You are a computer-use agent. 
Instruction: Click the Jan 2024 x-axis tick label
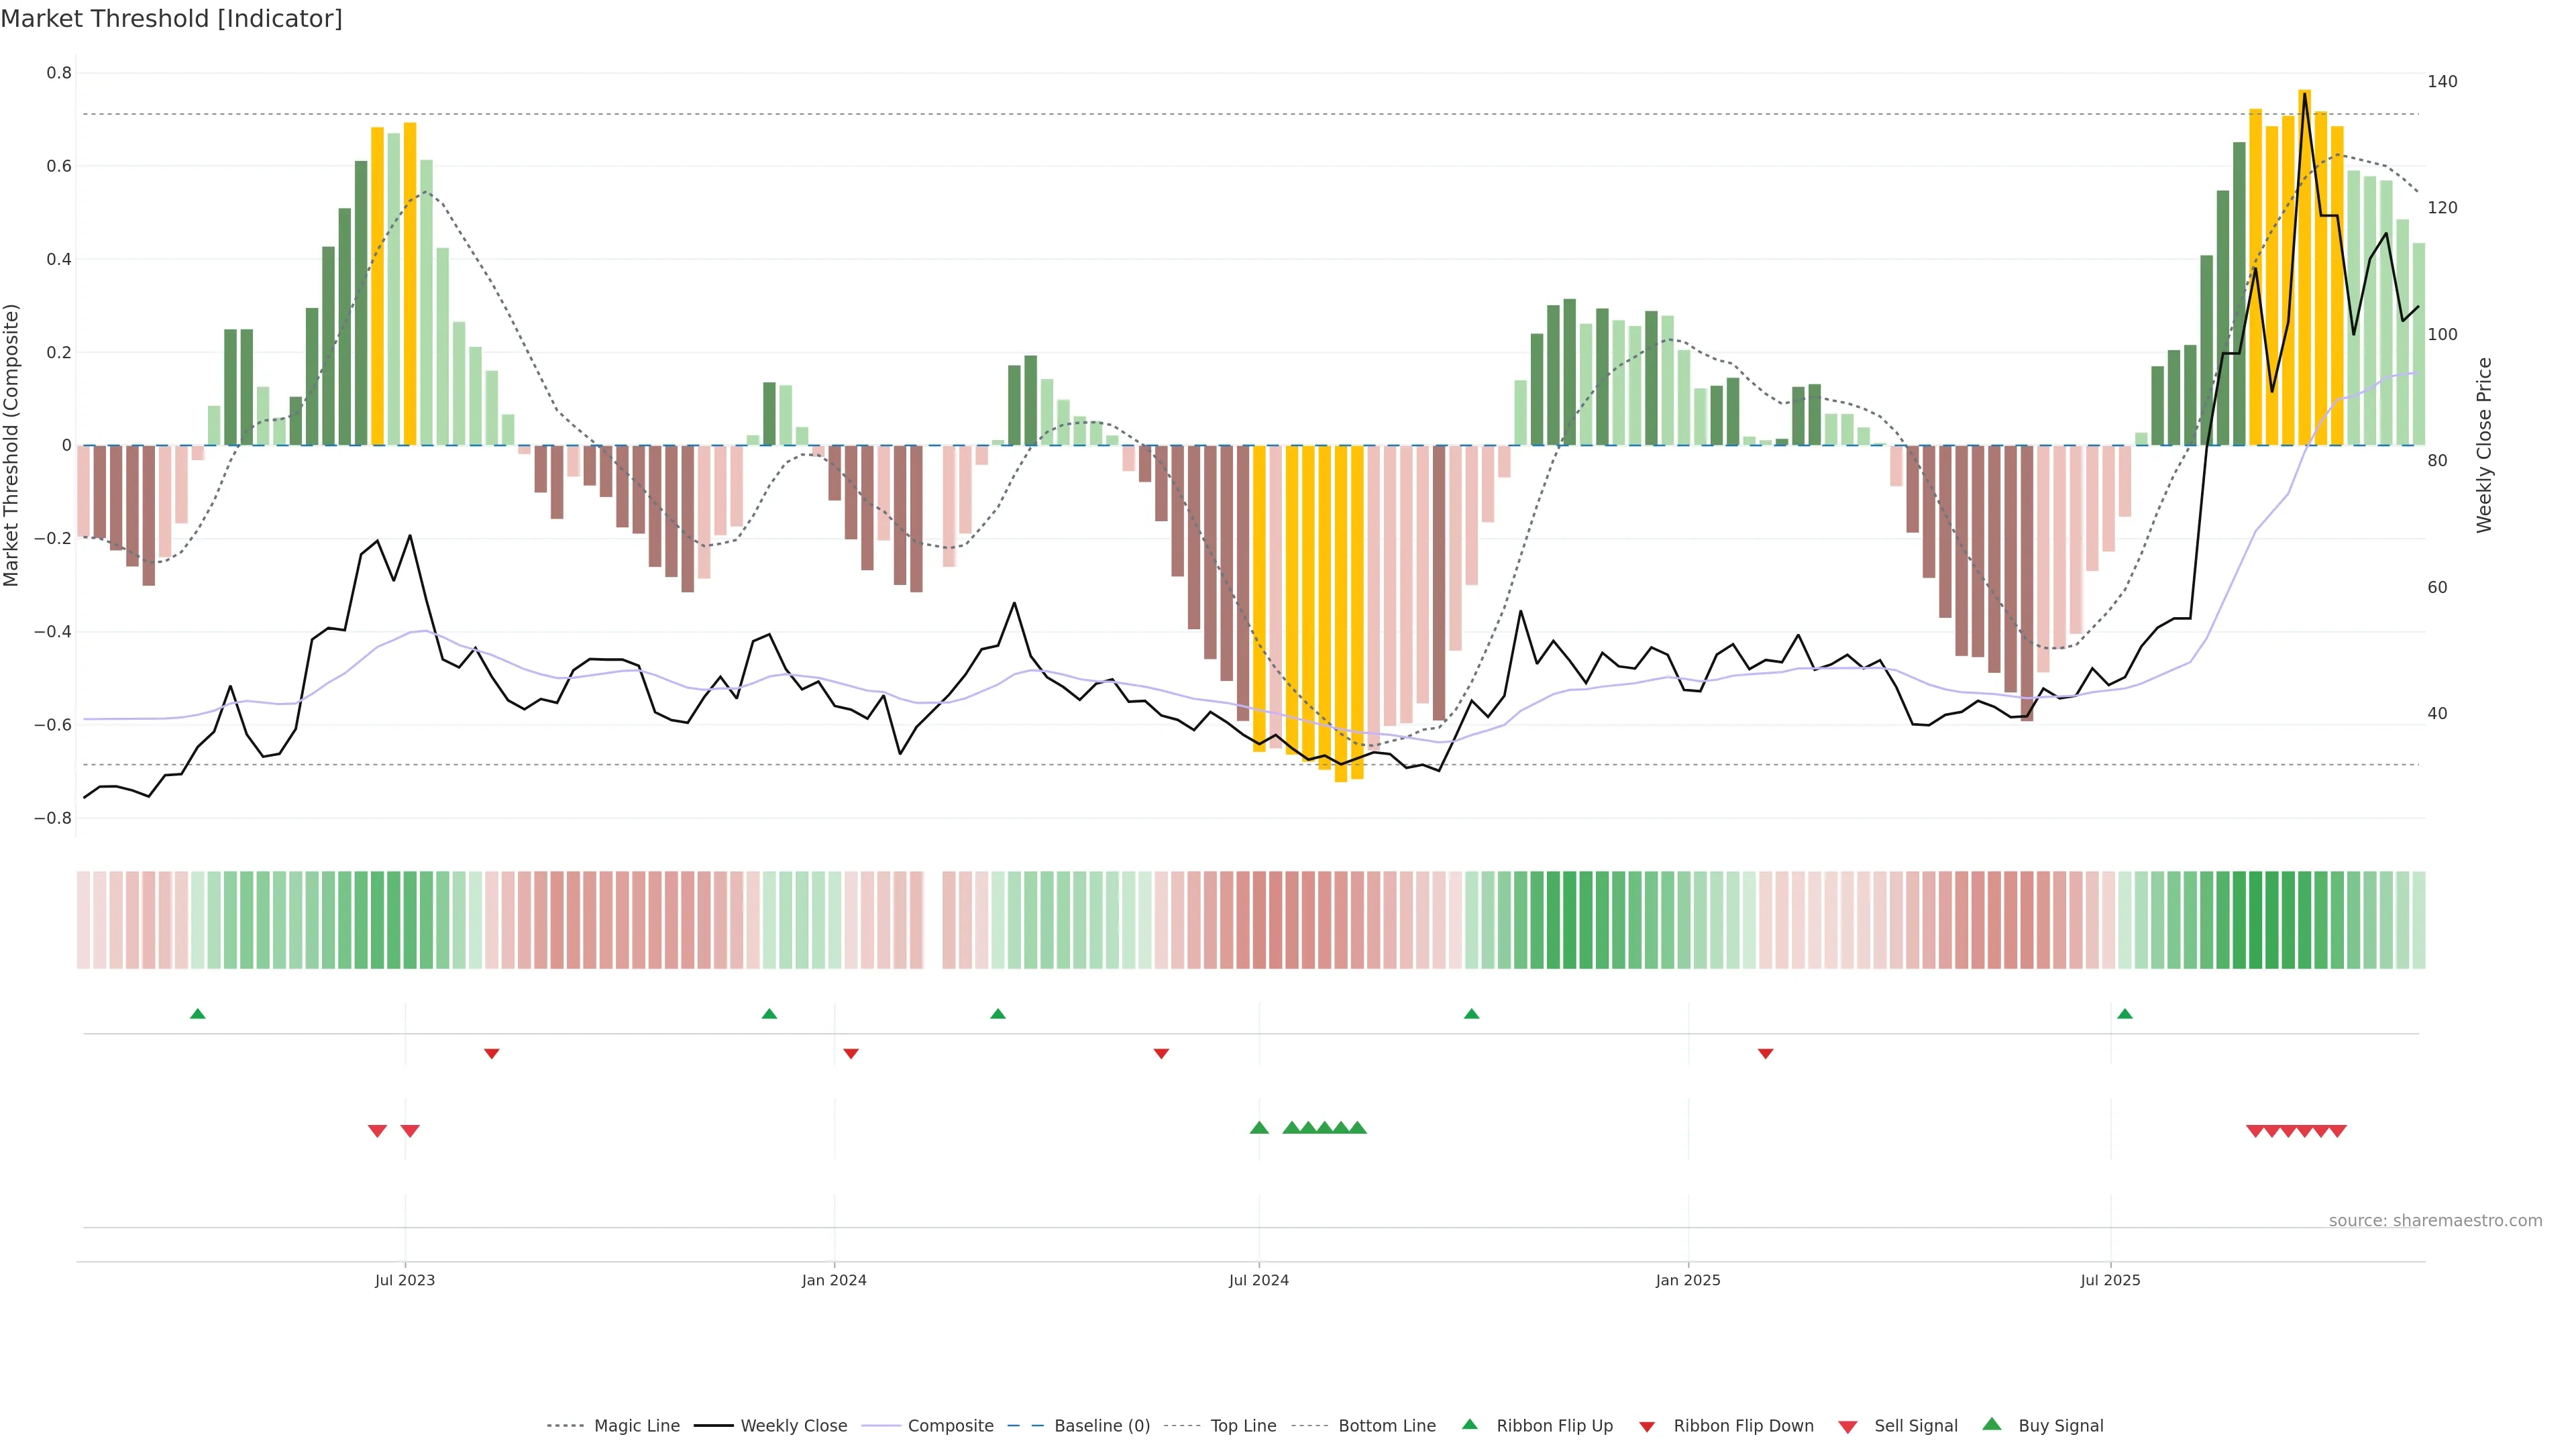pos(834,1280)
